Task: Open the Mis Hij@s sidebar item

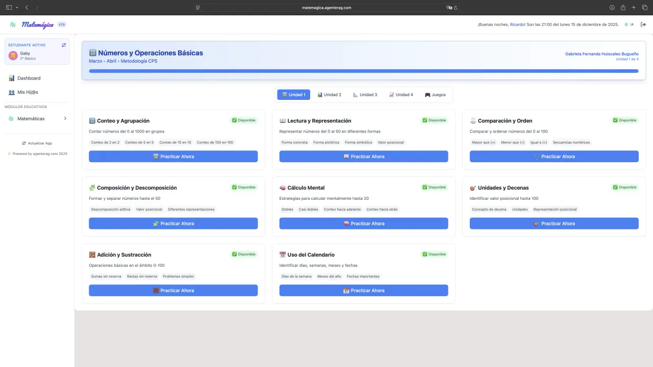Action: [x=28, y=92]
